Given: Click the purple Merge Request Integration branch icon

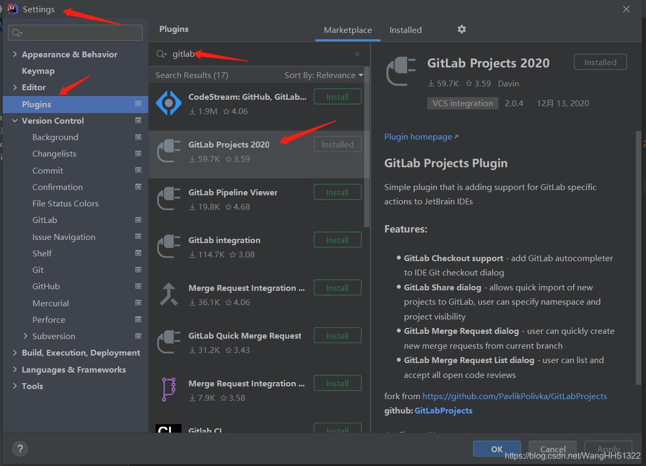Looking at the screenshot, I should click(x=168, y=390).
